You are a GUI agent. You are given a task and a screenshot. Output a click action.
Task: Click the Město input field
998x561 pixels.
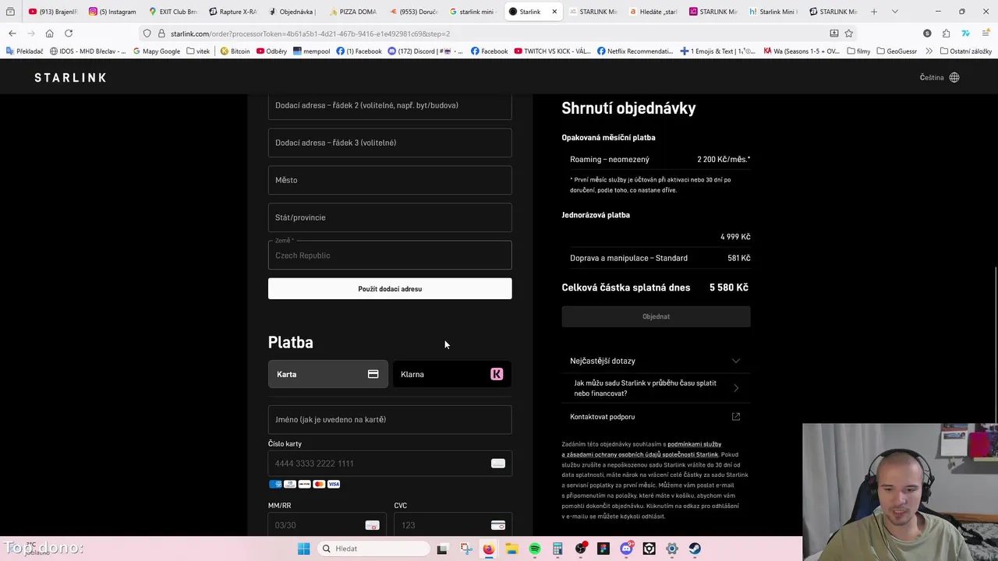390,180
